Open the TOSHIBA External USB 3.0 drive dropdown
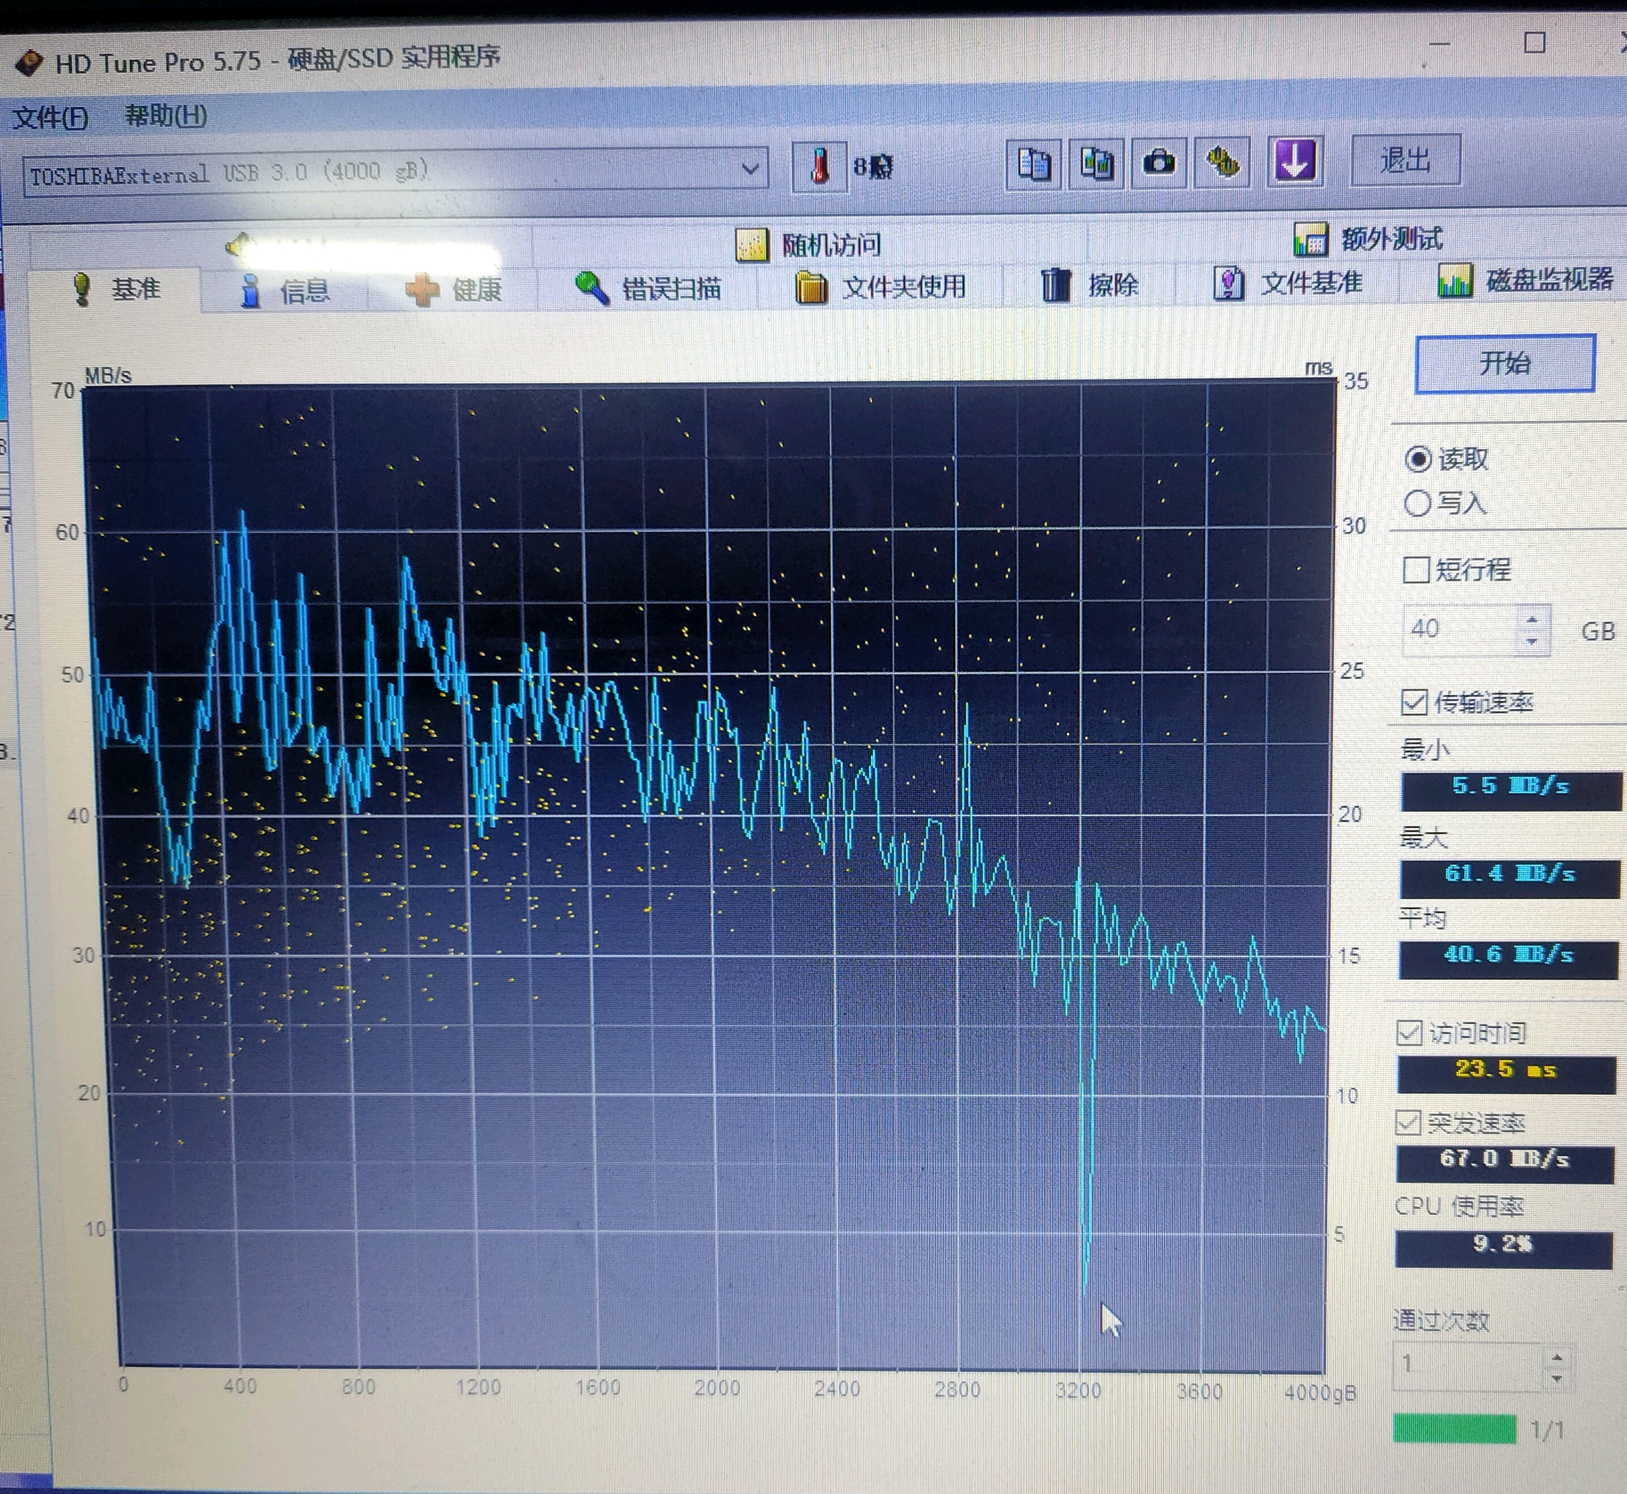1627x1494 pixels. (x=396, y=171)
